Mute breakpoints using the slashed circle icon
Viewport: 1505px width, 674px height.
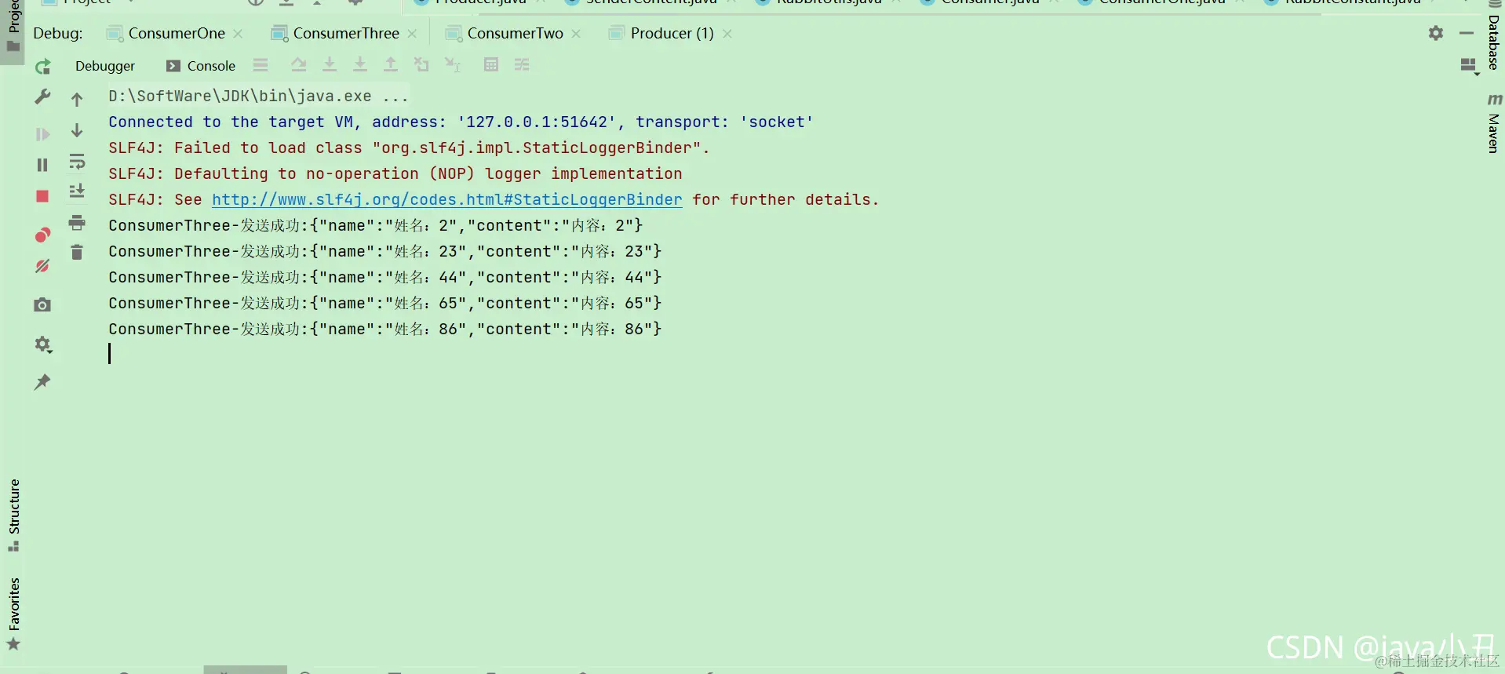(x=43, y=266)
